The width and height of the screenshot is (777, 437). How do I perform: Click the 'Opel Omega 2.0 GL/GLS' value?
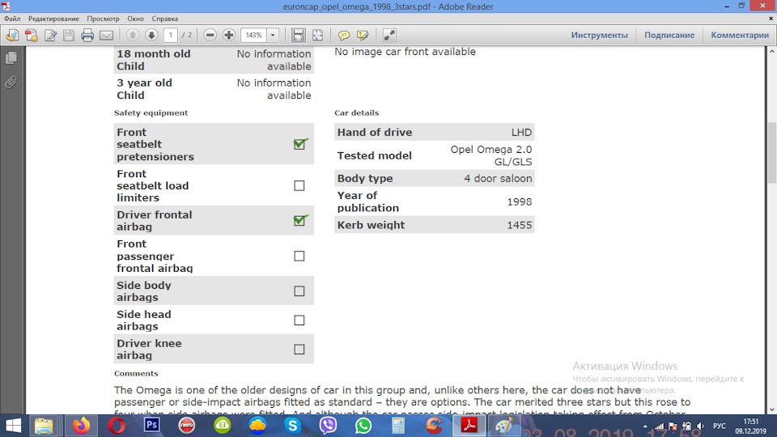pyautogui.click(x=491, y=155)
